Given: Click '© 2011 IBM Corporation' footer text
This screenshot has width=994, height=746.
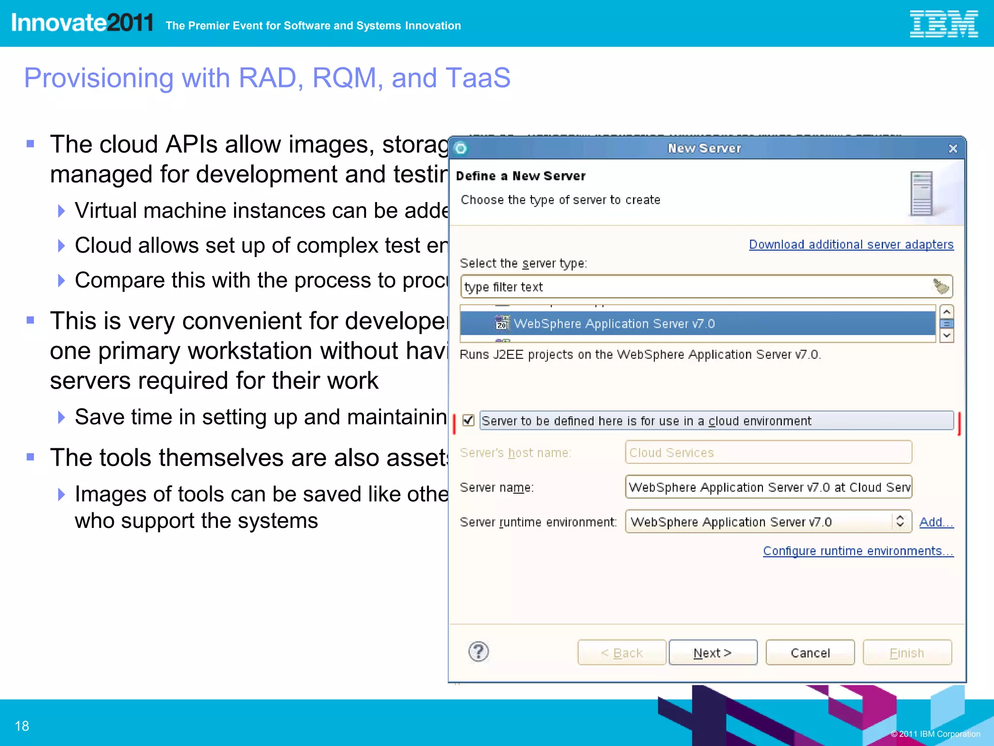Looking at the screenshot, I should (935, 734).
